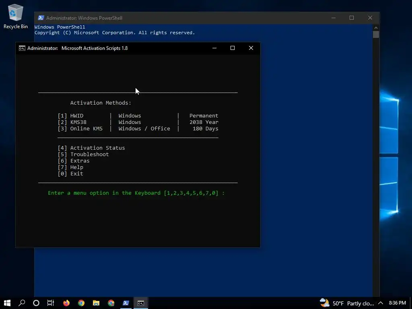Click the "Activation Methods:" heading

click(x=101, y=103)
